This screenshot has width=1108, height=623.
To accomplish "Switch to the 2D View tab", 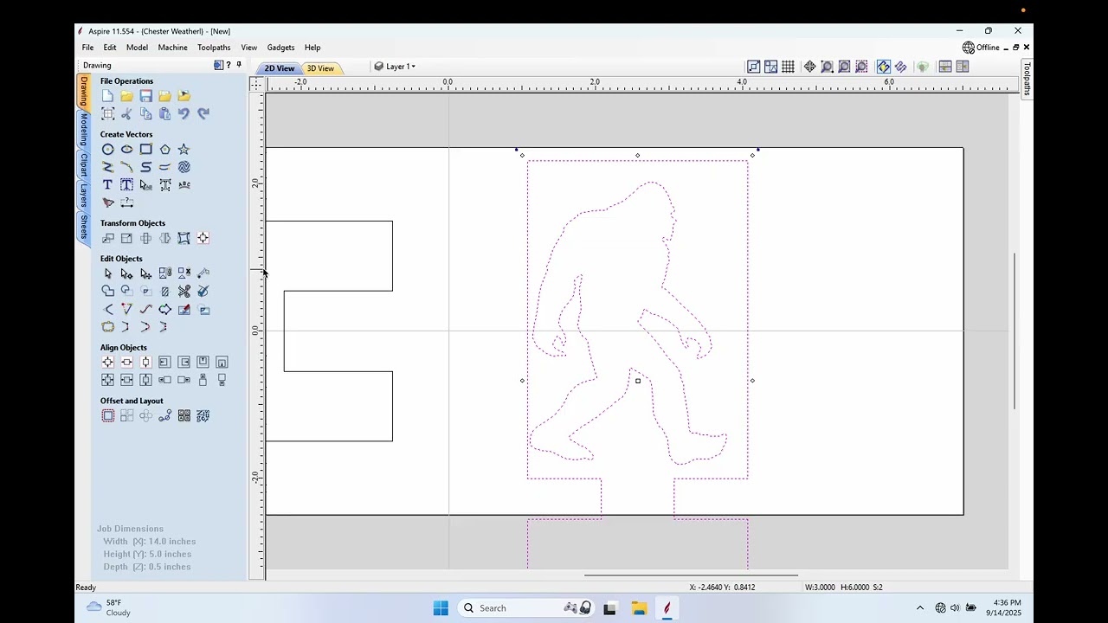I will pos(279,68).
